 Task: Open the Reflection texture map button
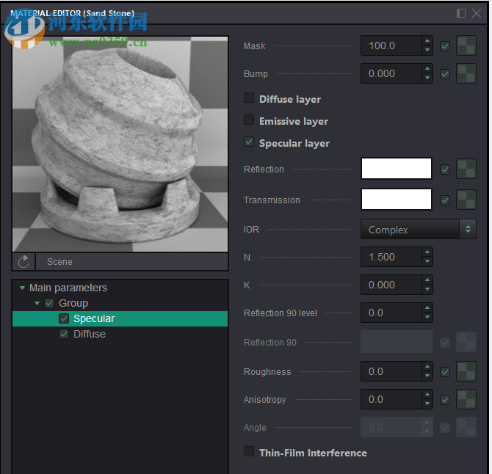tap(466, 169)
